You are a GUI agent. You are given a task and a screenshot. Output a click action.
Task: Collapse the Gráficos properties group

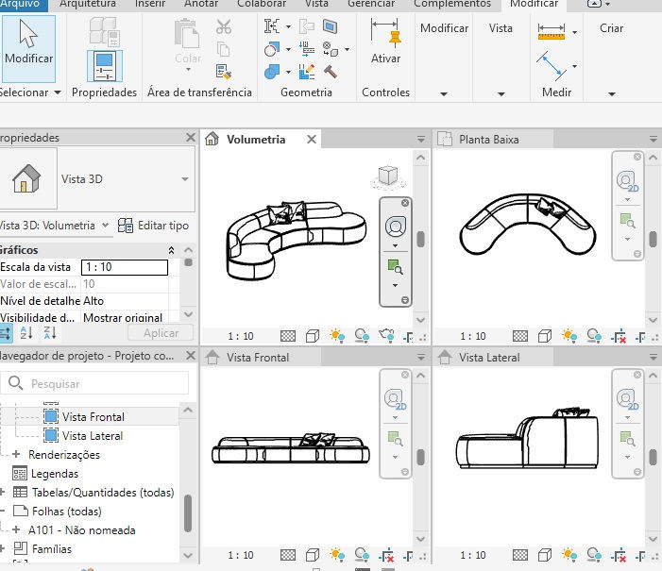tap(171, 250)
